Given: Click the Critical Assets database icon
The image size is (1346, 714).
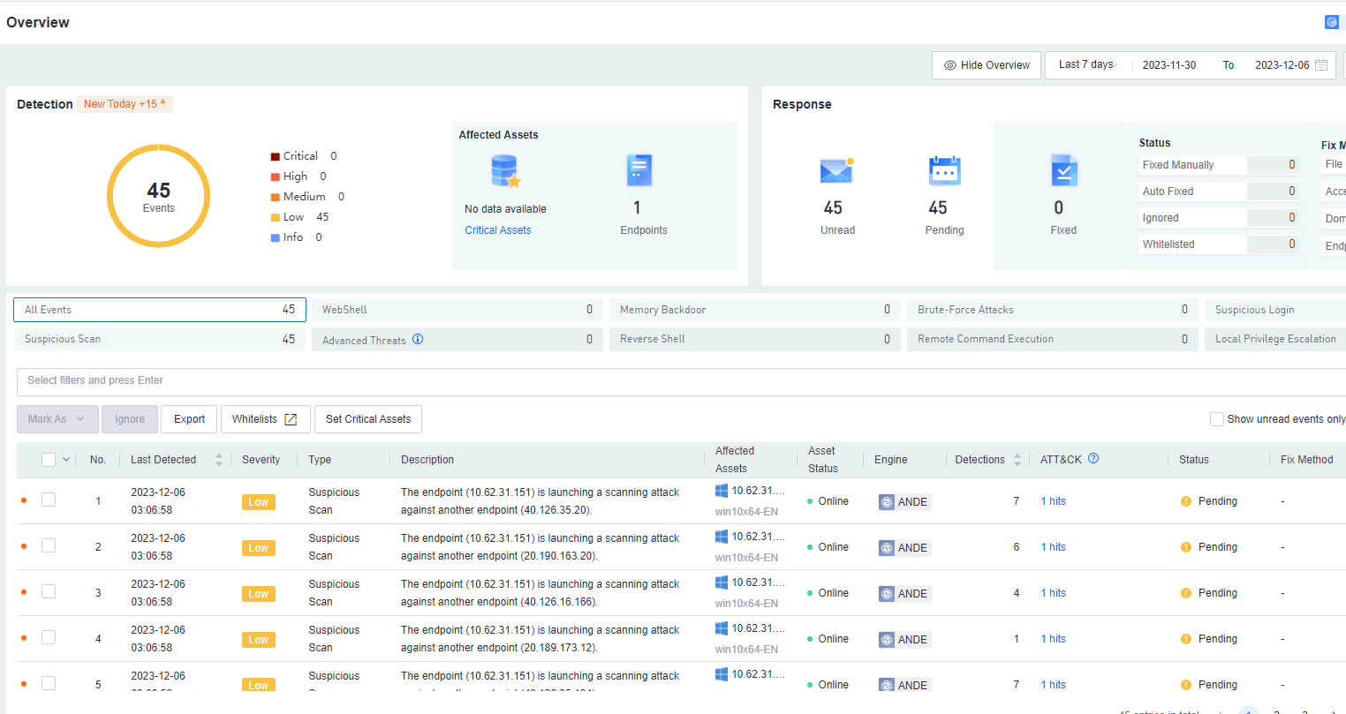Looking at the screenshot, I should 504,170.
